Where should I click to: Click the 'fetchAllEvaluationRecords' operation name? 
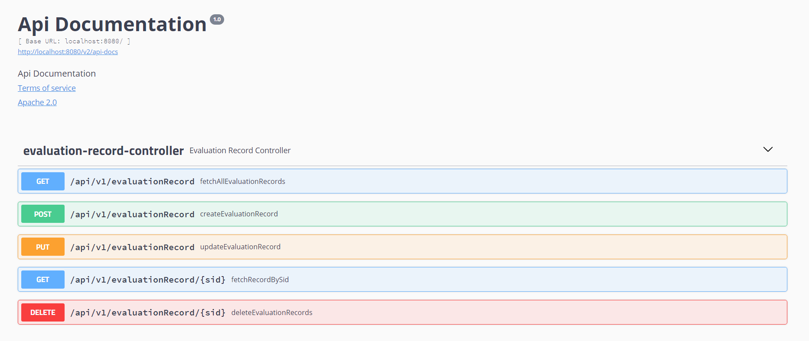242,181
